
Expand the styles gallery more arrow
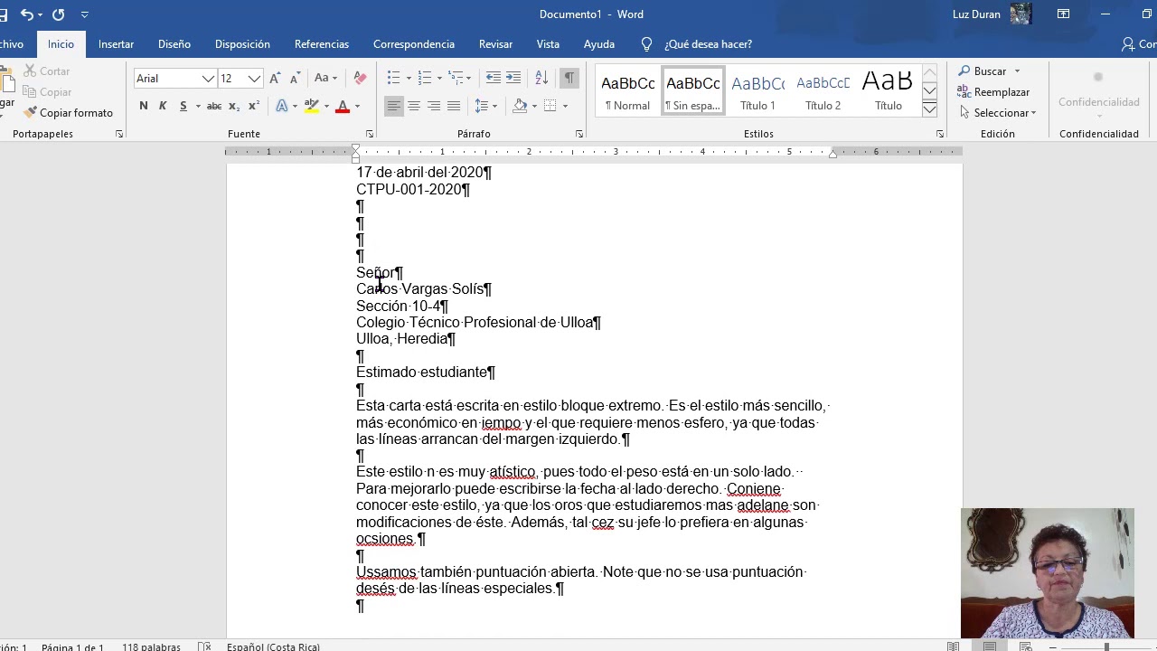coord(929,109)
